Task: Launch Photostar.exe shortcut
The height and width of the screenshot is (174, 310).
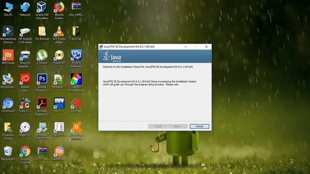Action: pos(76,83)
